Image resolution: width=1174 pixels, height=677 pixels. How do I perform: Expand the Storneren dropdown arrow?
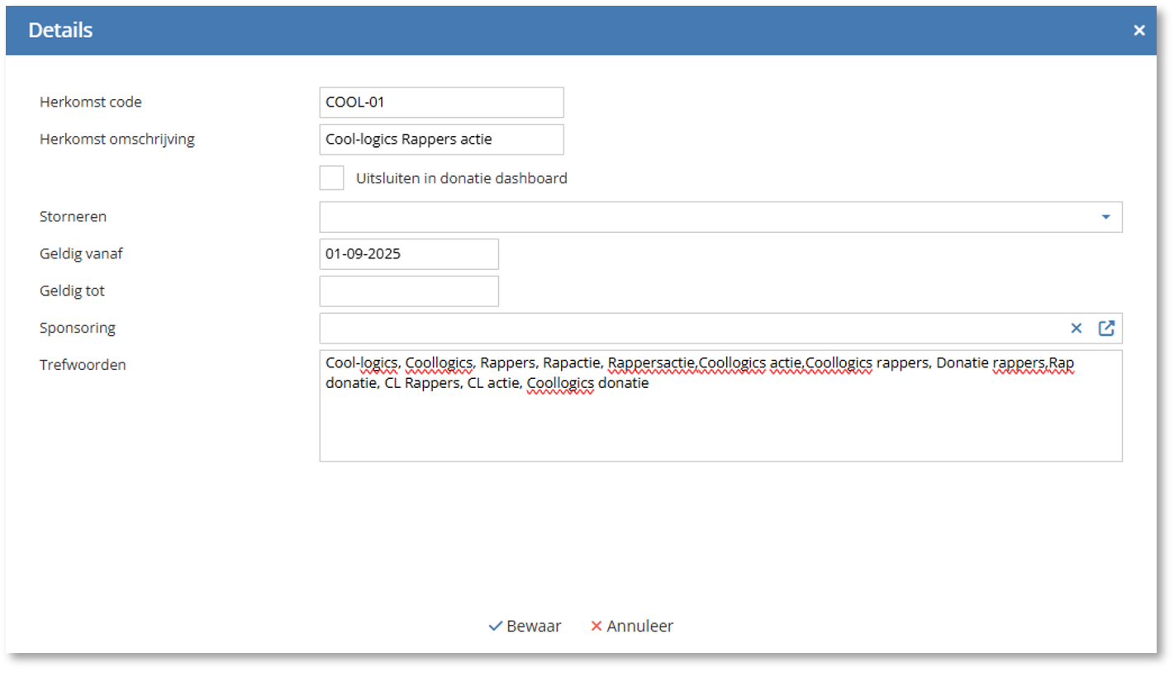1105,217
